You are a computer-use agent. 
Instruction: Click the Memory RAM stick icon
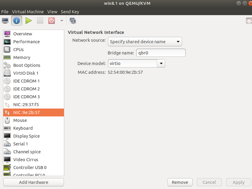coord(7,57)
